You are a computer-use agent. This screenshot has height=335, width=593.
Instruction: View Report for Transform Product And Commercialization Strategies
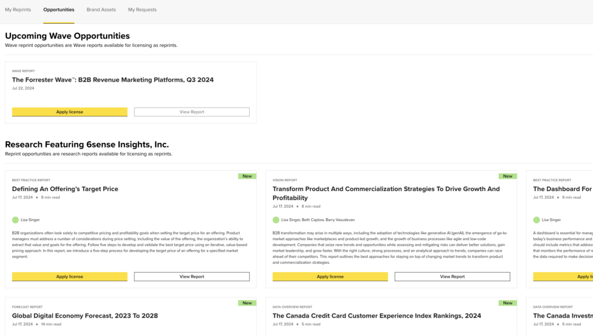(452, 277)
